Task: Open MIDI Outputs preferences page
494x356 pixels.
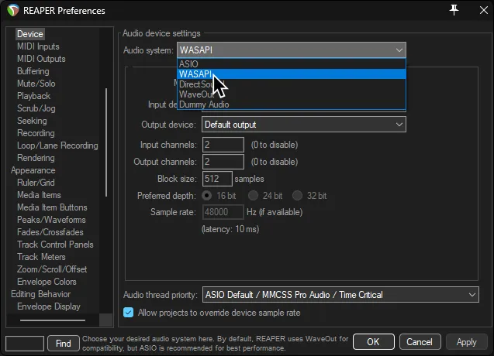Action: point(41,59)
